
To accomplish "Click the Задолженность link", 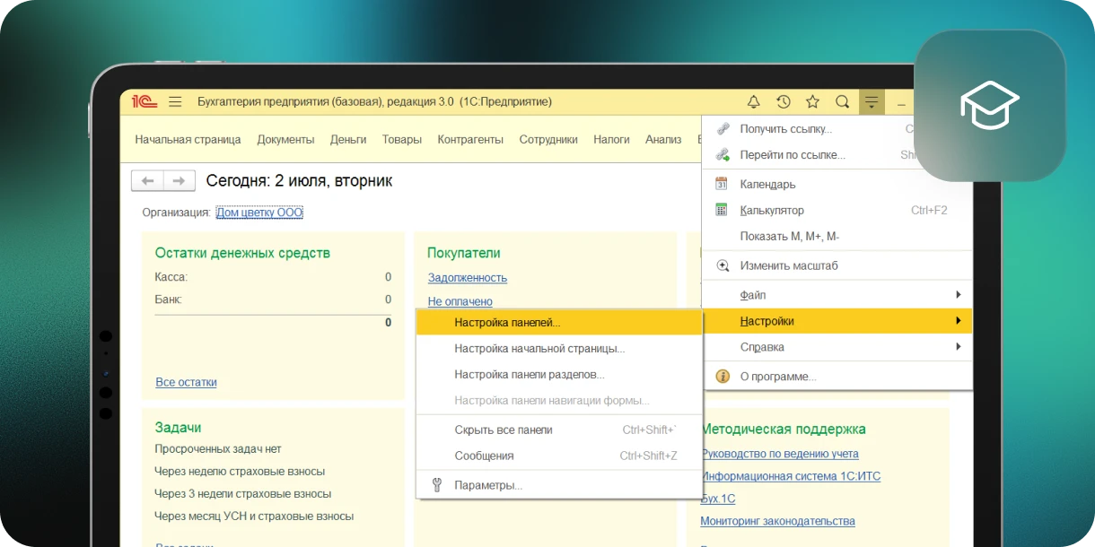I will tap(467, 278).
